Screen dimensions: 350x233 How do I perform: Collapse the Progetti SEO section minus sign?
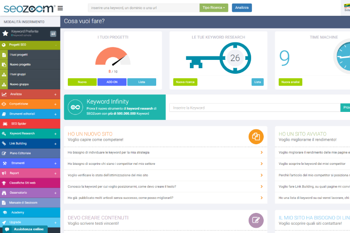point(56,45)
